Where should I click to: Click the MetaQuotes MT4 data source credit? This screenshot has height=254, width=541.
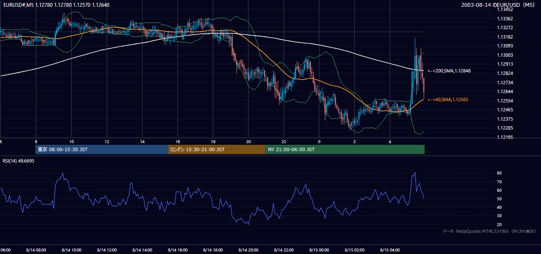pyautogui.click(x=489, y=231)
